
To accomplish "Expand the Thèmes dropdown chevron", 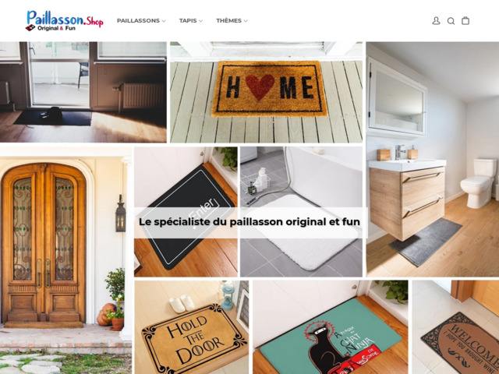I will [246, 21].
